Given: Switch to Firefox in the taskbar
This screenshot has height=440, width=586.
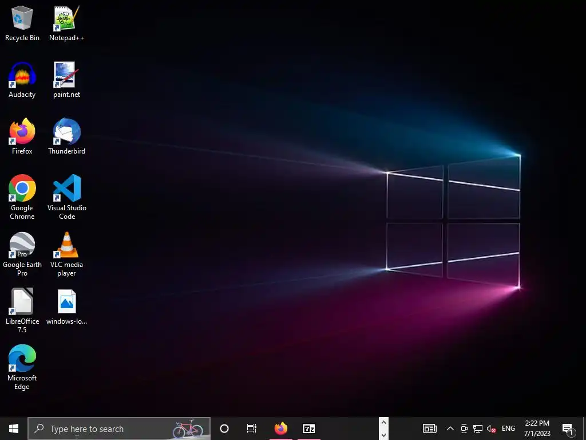Looking at the screenshot, I should [281, 429].
